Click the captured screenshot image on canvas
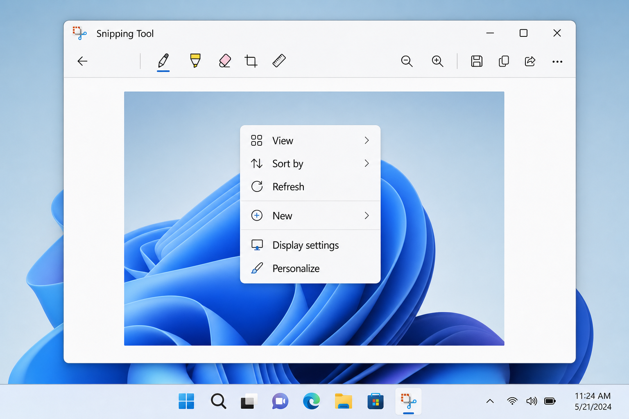The height and width of the screenshot is (419, 629). (314, 219)
